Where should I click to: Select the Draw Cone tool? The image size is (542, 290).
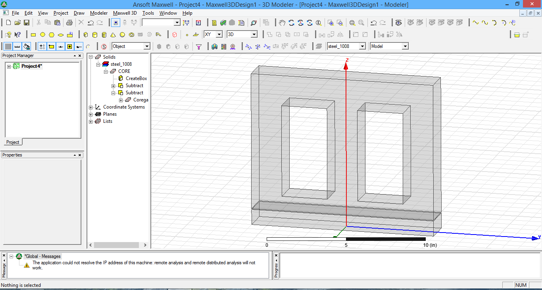(x=112, y=34)
